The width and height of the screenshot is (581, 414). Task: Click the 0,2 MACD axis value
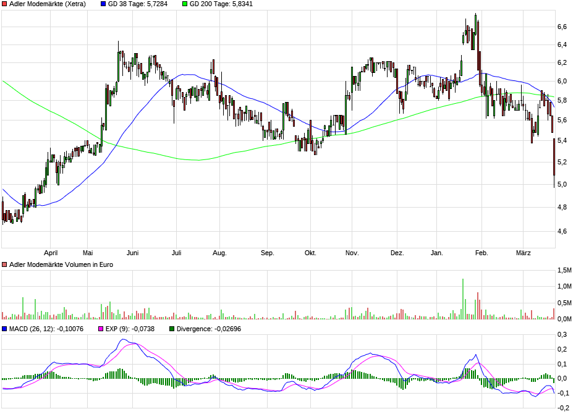[x=562, y=350]
